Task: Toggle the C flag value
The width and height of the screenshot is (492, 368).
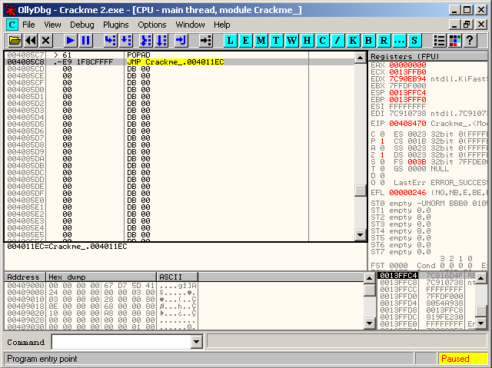Action: 382,134
